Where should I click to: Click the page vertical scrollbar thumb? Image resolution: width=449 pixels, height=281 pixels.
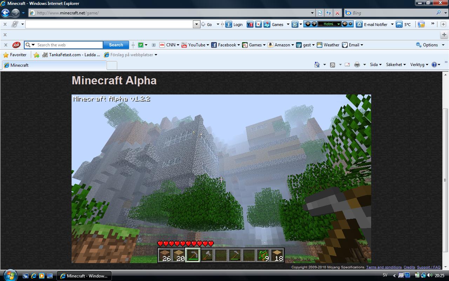[x=445, y=180]
